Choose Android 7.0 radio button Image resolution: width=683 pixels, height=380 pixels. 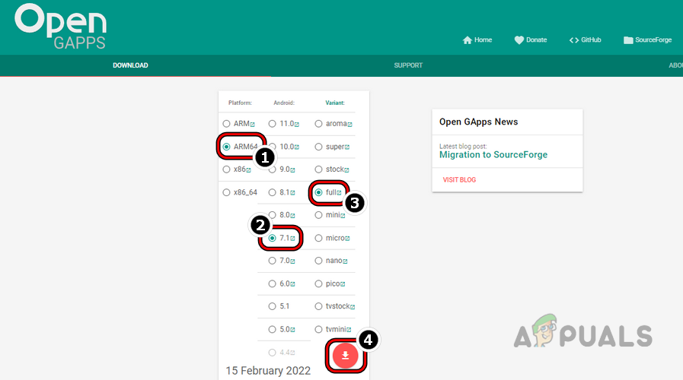click(273, 261)
